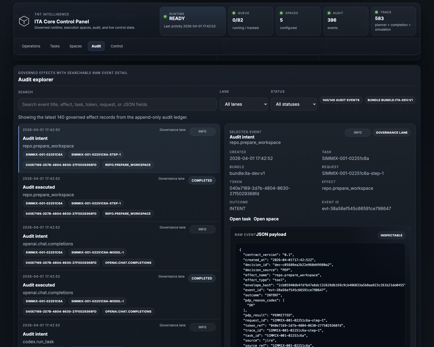
Task: Click the 140/140 AUDIT EVENTS badge
Action: [x=341, y=100]
